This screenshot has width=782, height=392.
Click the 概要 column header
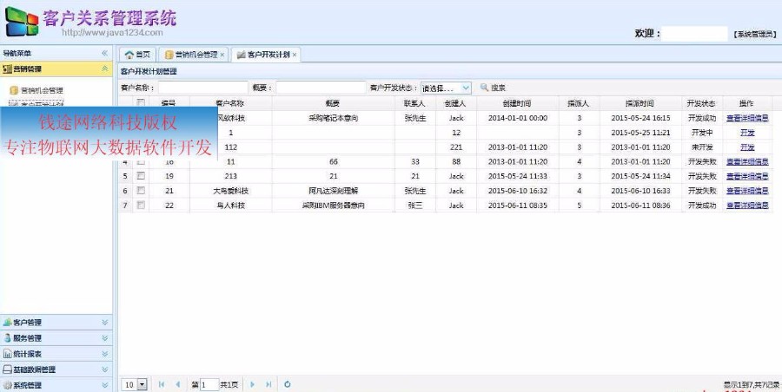333,103
